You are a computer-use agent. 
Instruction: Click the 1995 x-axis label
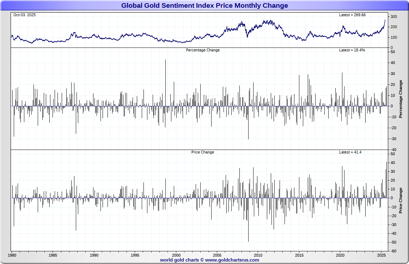[135, 255]
